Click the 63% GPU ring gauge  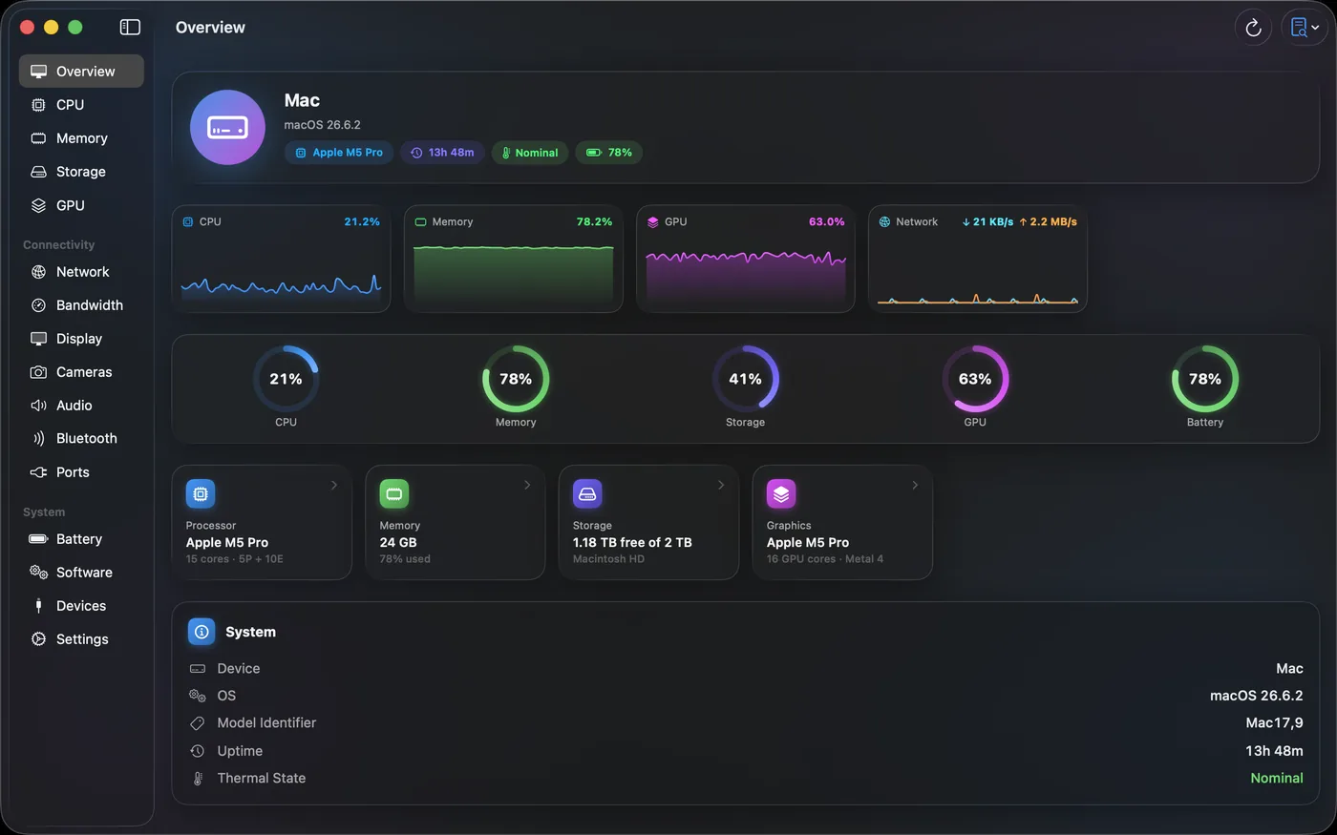point(975,379)
